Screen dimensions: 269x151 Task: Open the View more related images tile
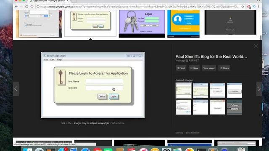[235, 107]
